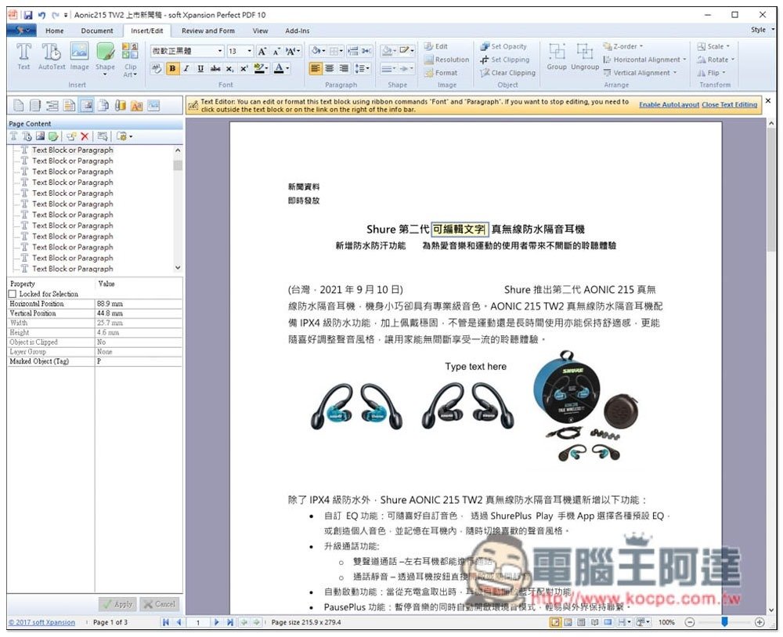Click the Enable AutoLayout link

(x=669, y=103)
